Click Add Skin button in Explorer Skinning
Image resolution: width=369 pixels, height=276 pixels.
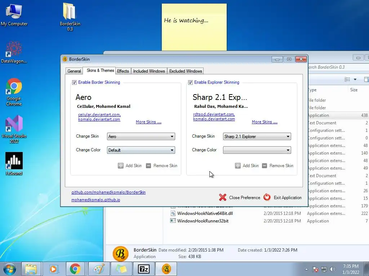pyautogui.click(x=246, y=166)
